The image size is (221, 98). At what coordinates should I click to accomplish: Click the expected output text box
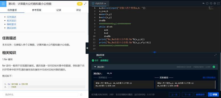tap(124, 85)
